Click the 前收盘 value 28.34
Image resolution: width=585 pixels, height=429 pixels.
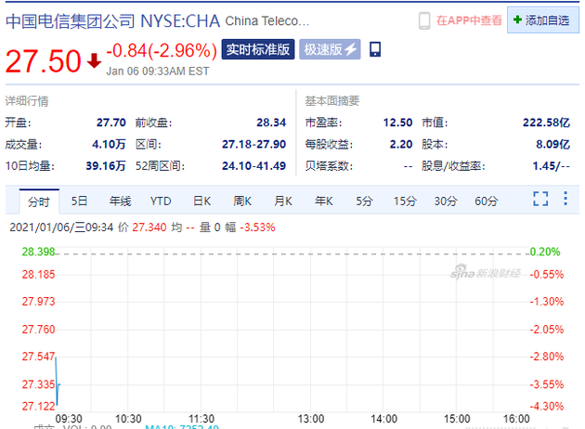tap(271, 123)
